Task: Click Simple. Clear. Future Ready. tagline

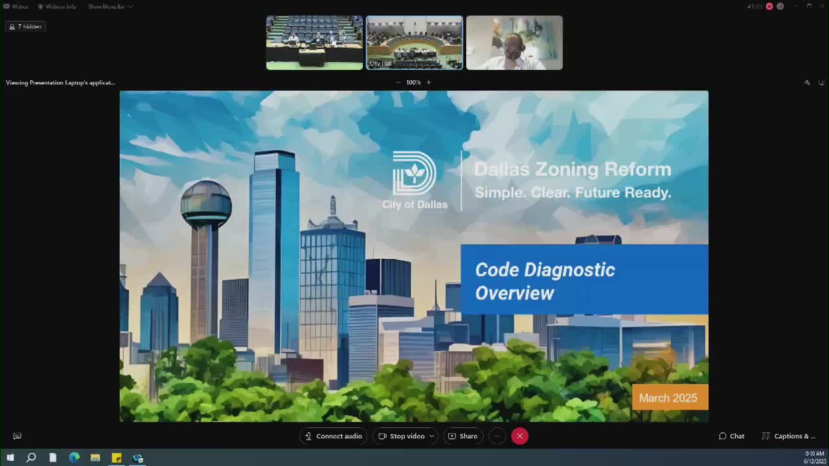Action: click(573, 193)
